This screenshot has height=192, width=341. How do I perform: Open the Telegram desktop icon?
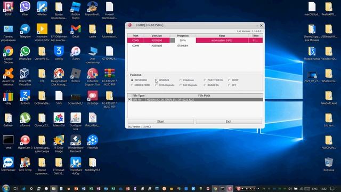[x=25, y=30]
